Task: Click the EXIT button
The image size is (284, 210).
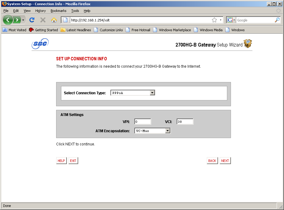Action: (x=73, y=161)
